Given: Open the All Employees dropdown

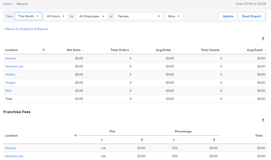Looking at the screenshot, I should click(92, 16).
